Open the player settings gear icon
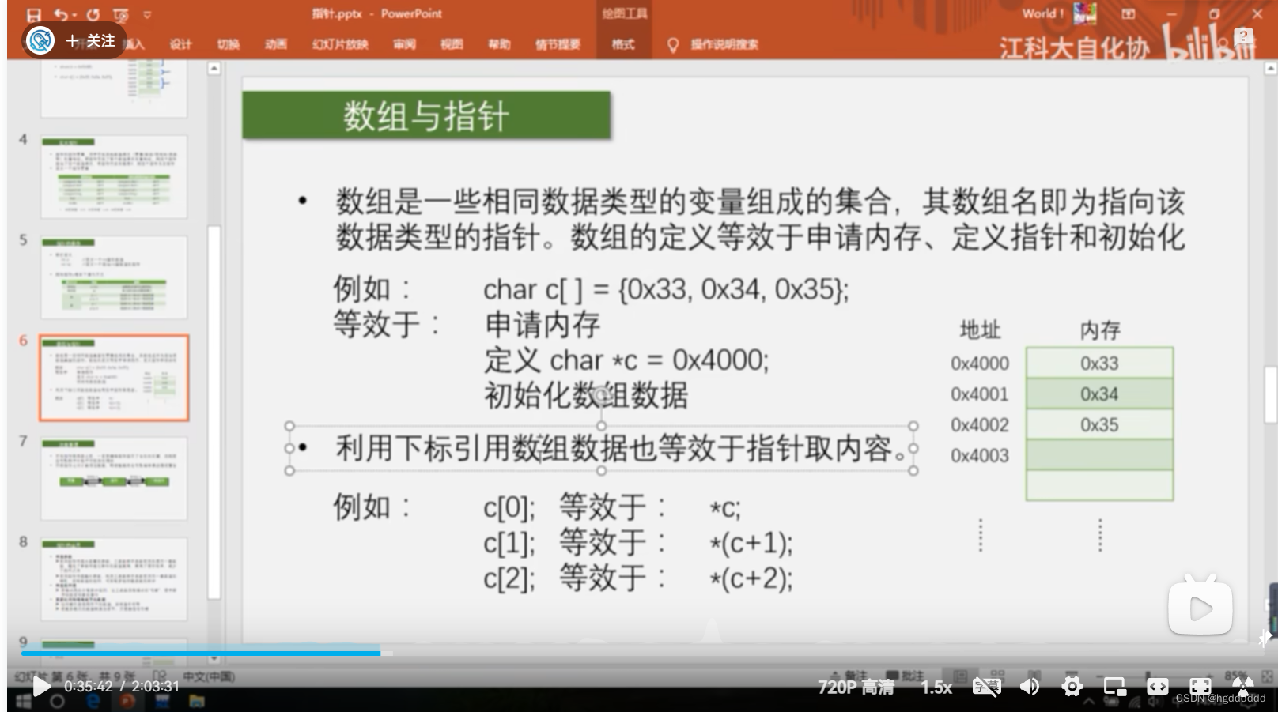This screenshot has width=1278, height=712. 1072,687
